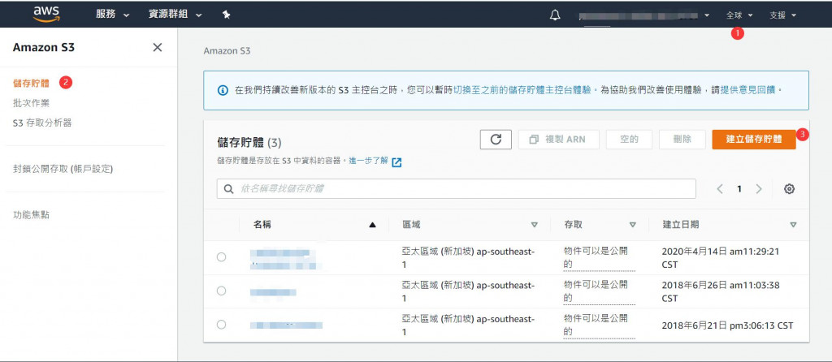Focus the 依名稱尋找儲存貯體 search field
The image size is (832, 362).
click(x=457, y=189)
